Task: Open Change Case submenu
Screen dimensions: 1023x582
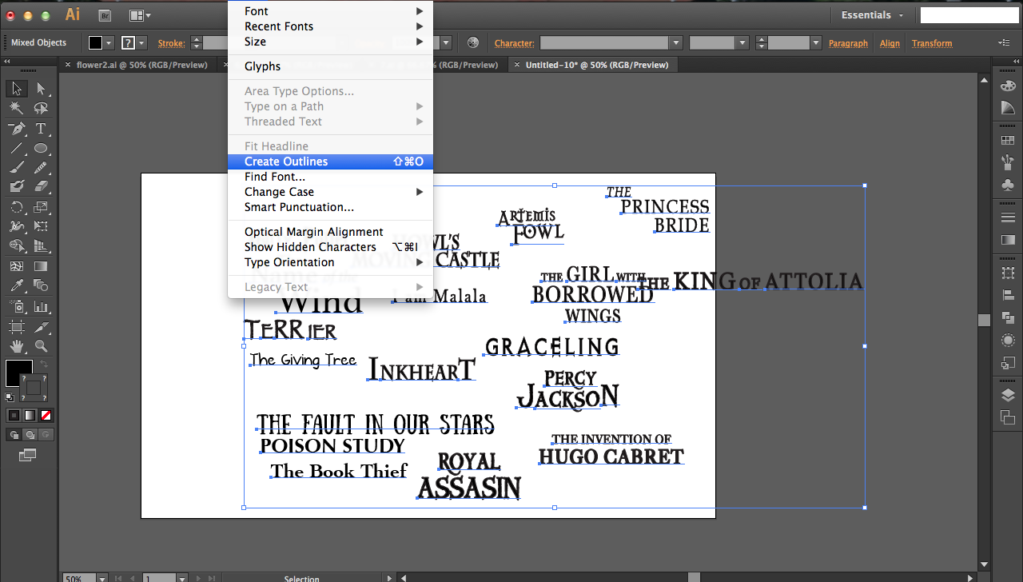Action: [330, 192]
